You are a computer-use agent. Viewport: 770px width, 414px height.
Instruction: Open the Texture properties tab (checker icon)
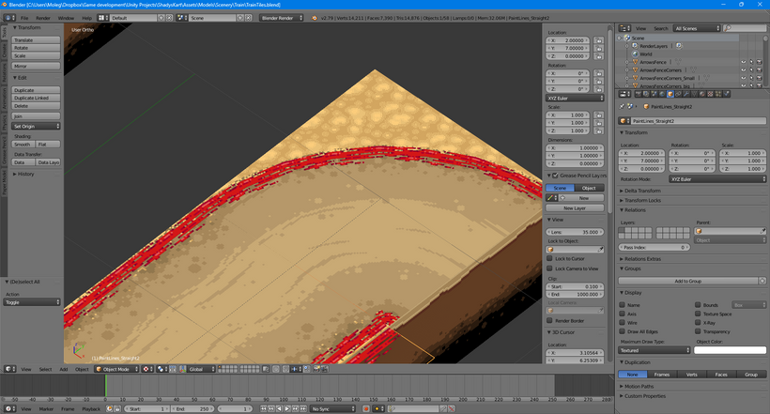(710, 93)
